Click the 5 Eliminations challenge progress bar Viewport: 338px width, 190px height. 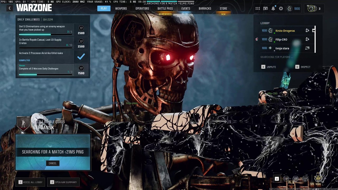coord(45,35)
